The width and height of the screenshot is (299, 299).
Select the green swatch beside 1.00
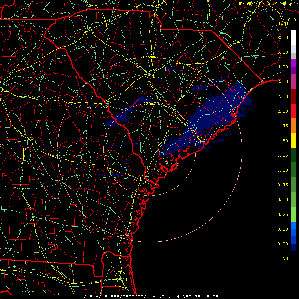(293, 170)
